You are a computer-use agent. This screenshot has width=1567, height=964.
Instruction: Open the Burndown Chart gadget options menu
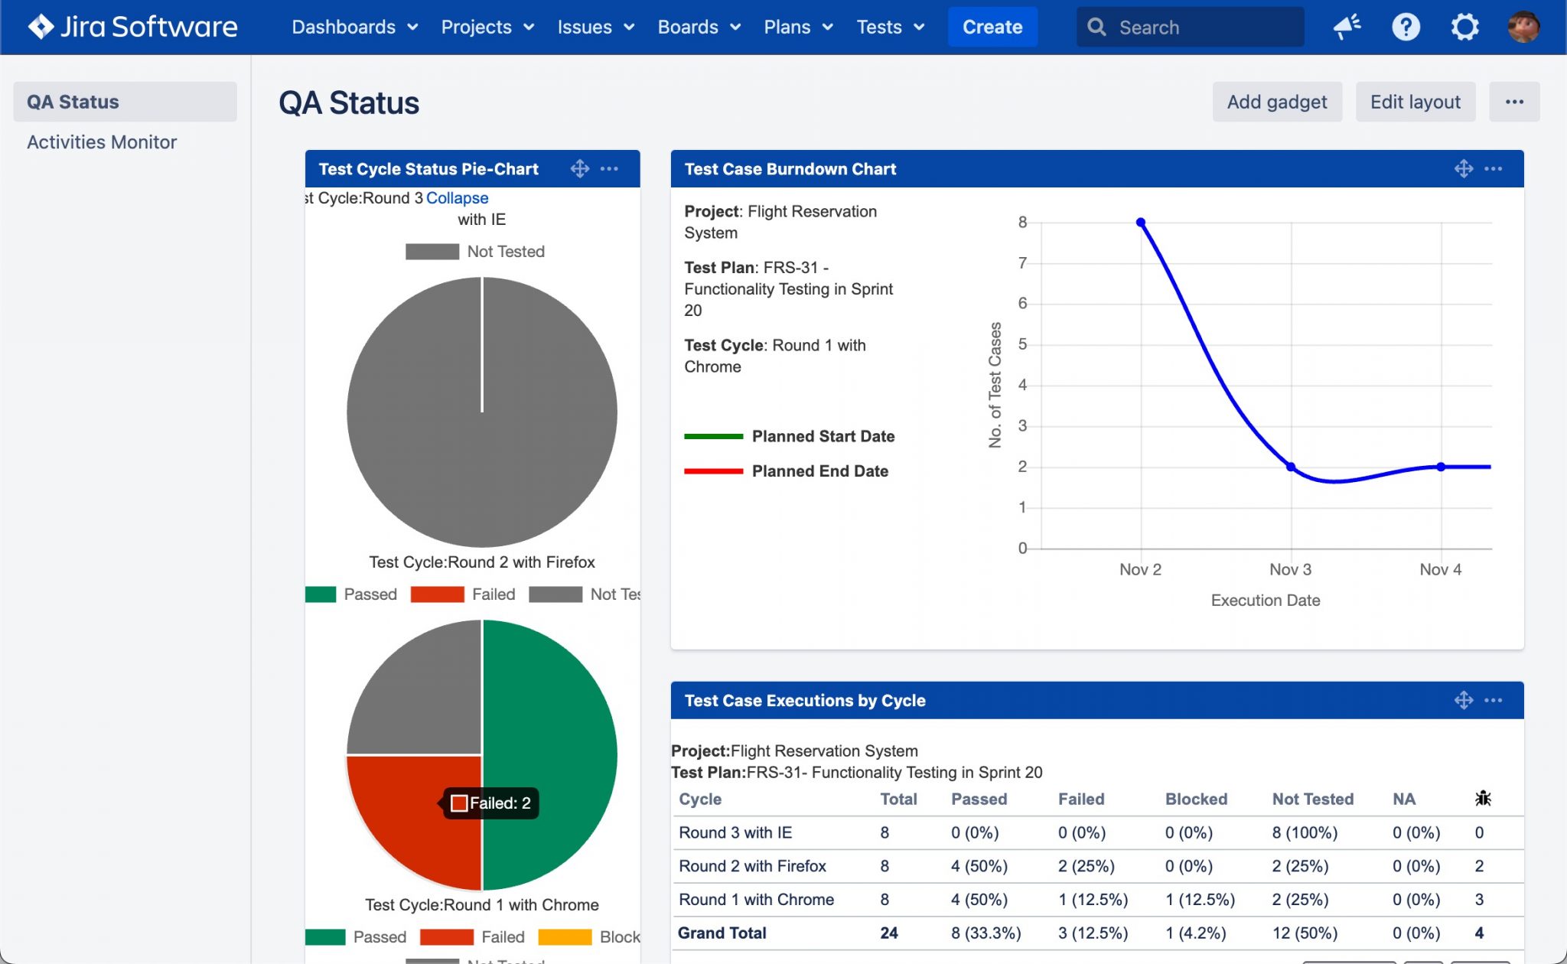tap(1493, 168)
